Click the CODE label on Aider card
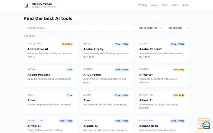Image resolution: width=213 pixels, height=133 pixels. coord(31,95)
